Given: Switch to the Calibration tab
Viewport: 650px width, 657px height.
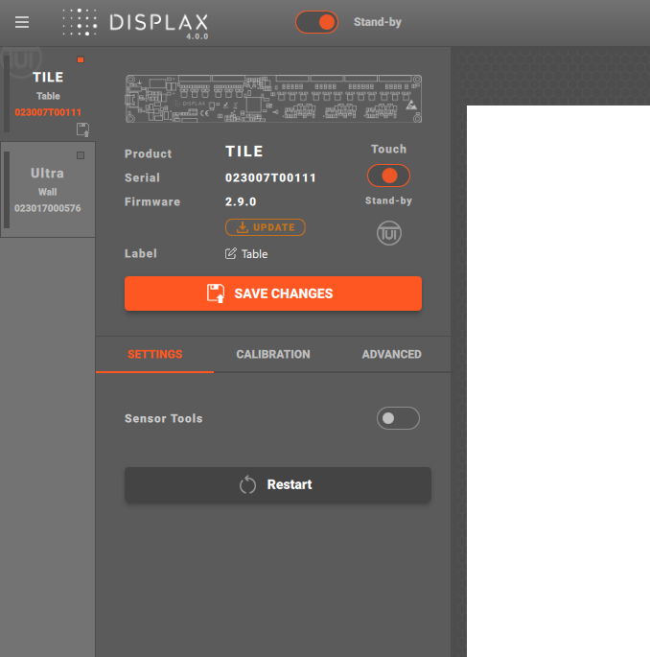Looking at the screenshot, I should (273, 354).
